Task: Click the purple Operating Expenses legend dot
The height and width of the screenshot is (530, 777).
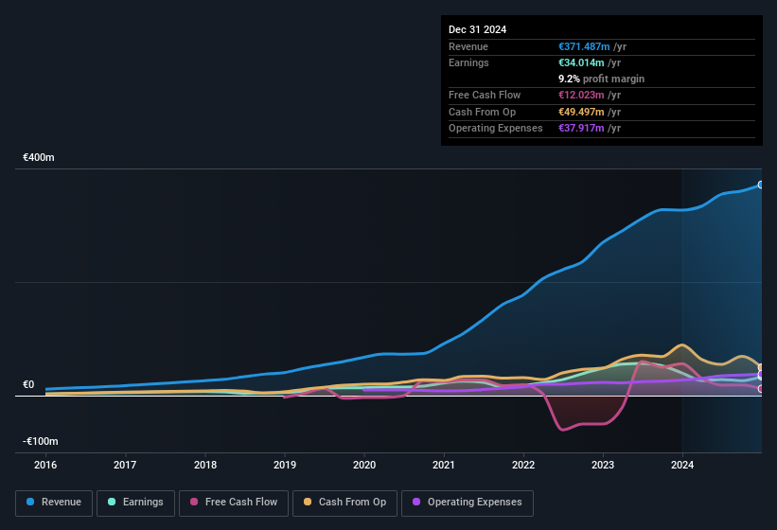Action: pyautogui.click(x=416, y=503)
